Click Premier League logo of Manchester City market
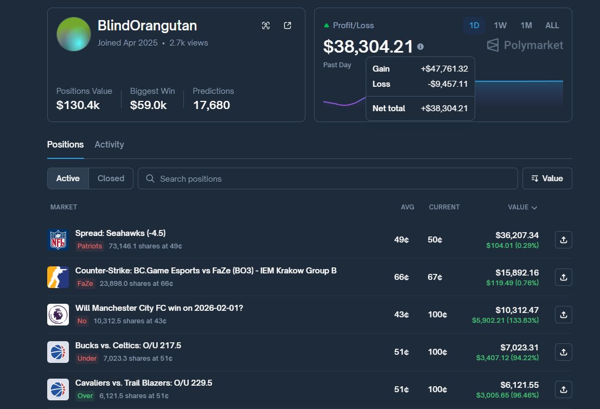600x409 pixels. pos(58,315)
